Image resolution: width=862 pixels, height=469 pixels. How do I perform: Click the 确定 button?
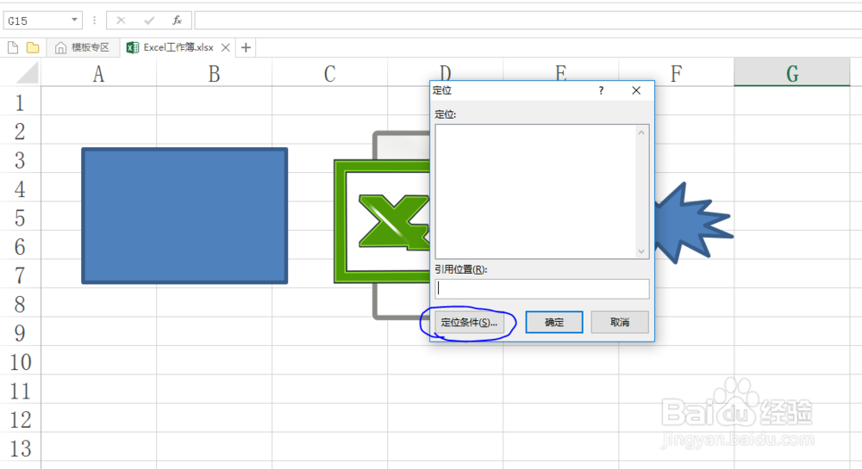(x=554, y=323)
